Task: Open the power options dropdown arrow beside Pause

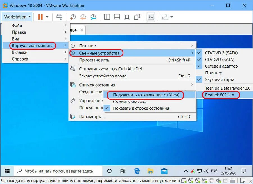Action: (47, 17)
